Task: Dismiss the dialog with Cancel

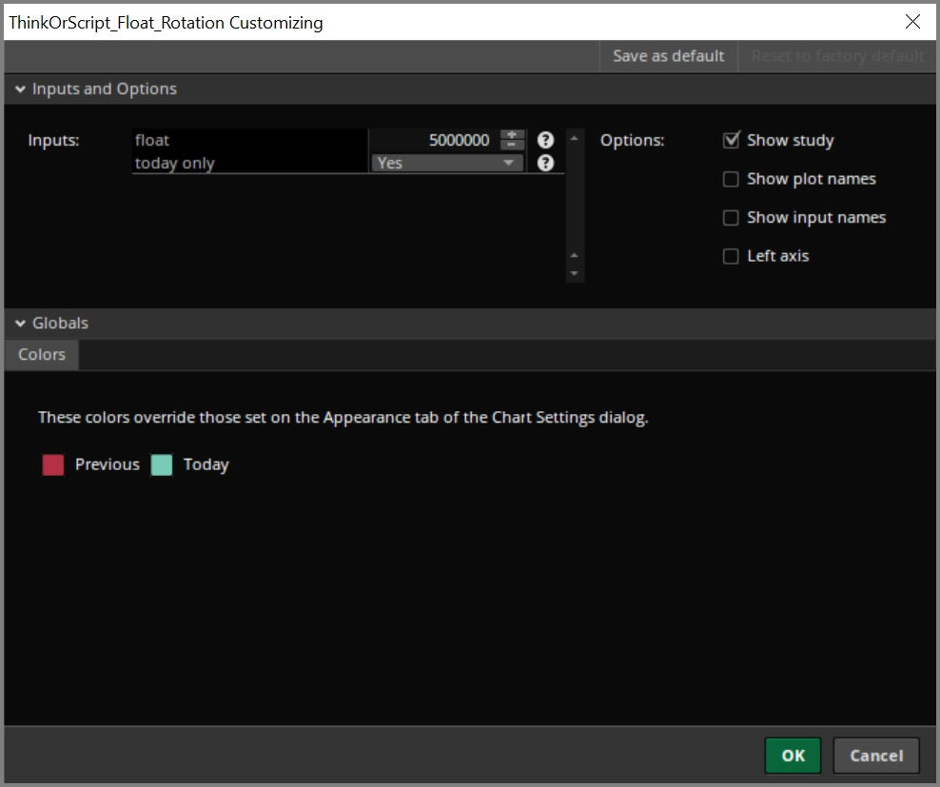Action: 875,755
